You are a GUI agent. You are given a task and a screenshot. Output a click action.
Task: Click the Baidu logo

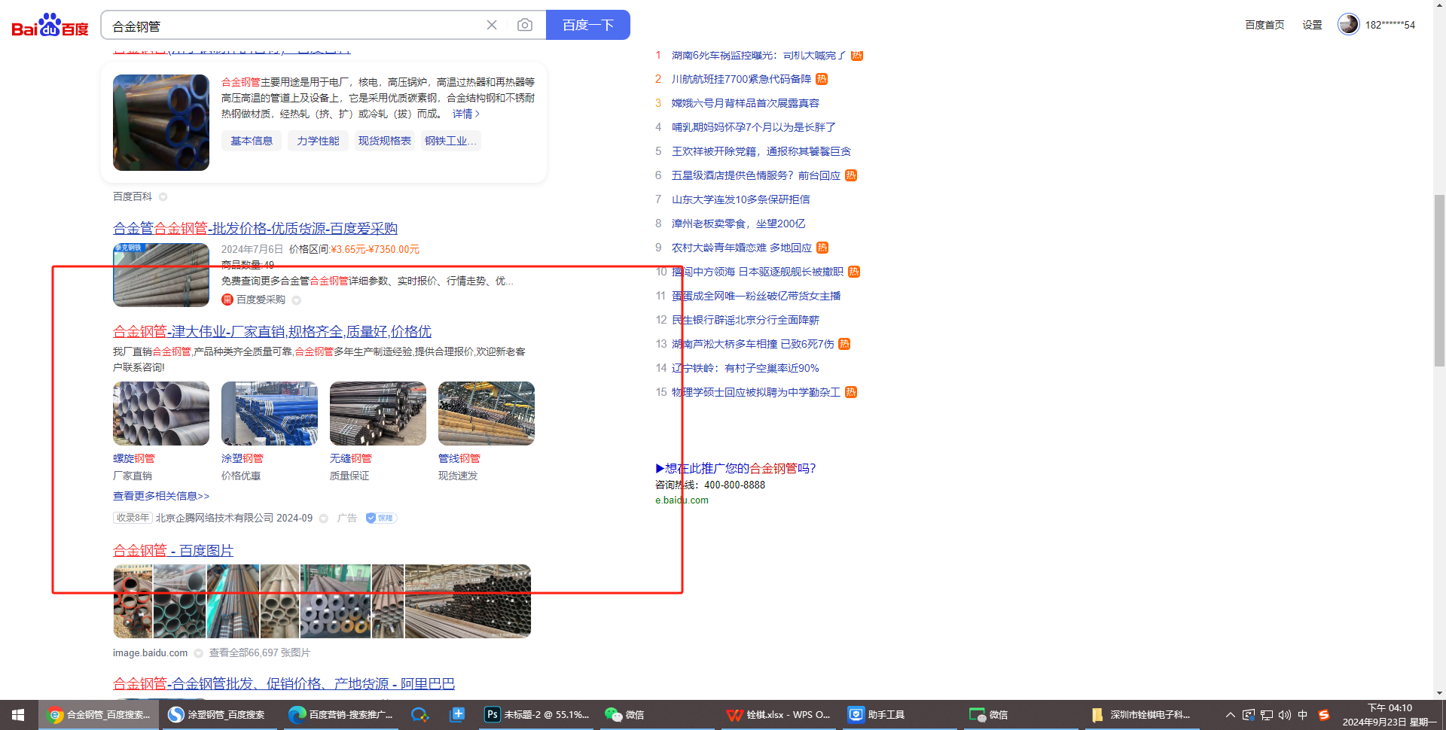coord(50,25)
